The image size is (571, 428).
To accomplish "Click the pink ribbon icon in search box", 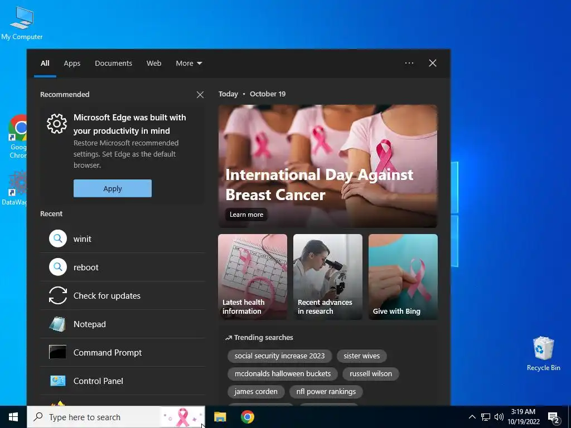I will coord(182,417).
